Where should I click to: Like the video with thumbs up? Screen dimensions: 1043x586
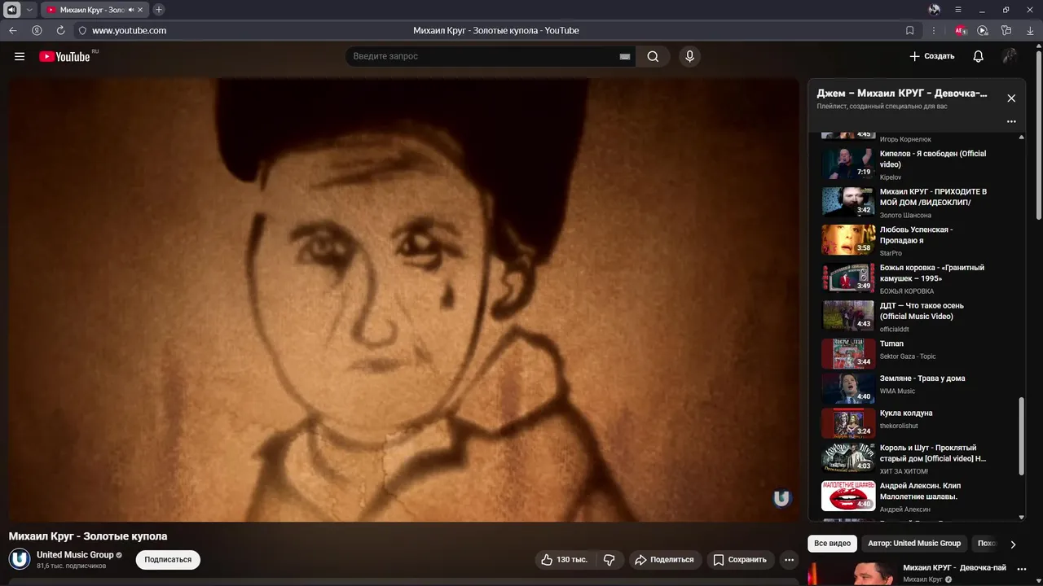564,559
